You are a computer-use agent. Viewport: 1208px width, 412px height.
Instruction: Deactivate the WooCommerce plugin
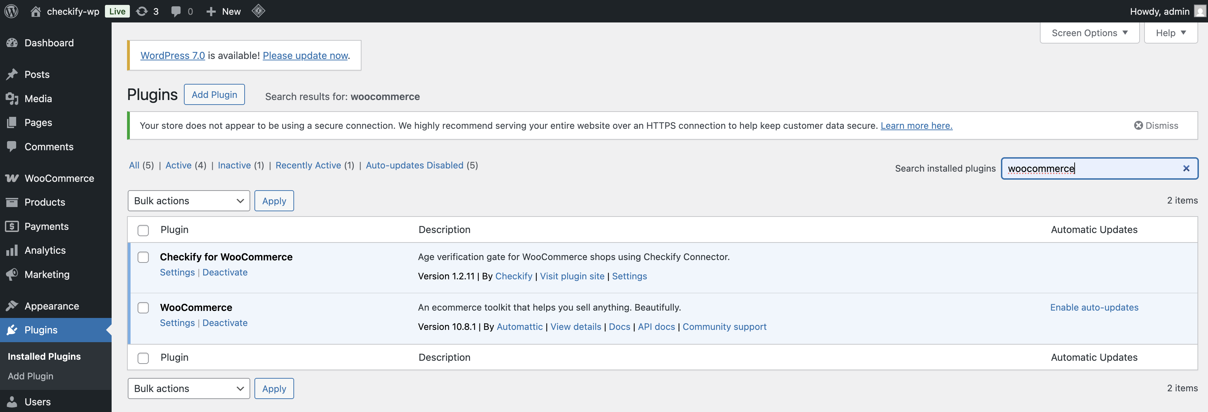225,323
